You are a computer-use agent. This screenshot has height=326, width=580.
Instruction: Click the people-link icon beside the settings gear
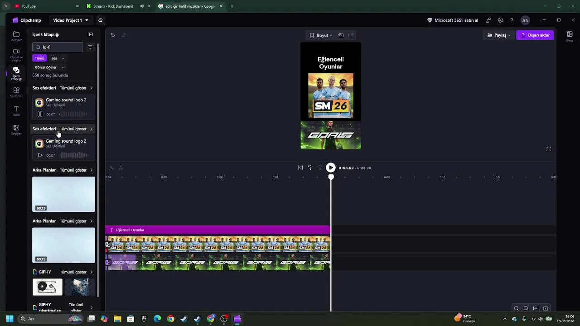(488, 20)
